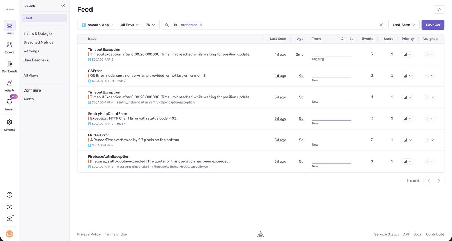Click the play icon in the top-right corner
This screenshot has height=241, width=452.
[x=439, y=9]
